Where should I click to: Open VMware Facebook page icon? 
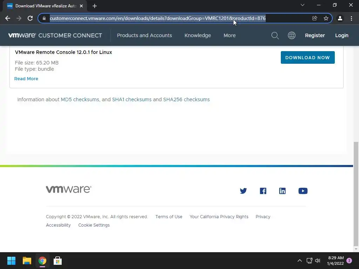(x=263, y=191)
